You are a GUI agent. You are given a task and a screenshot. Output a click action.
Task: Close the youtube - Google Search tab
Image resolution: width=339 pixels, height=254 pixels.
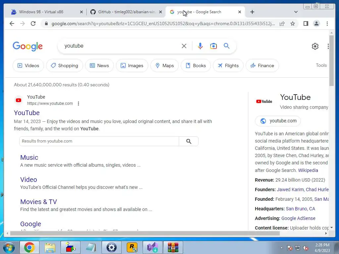coord(240,12)
